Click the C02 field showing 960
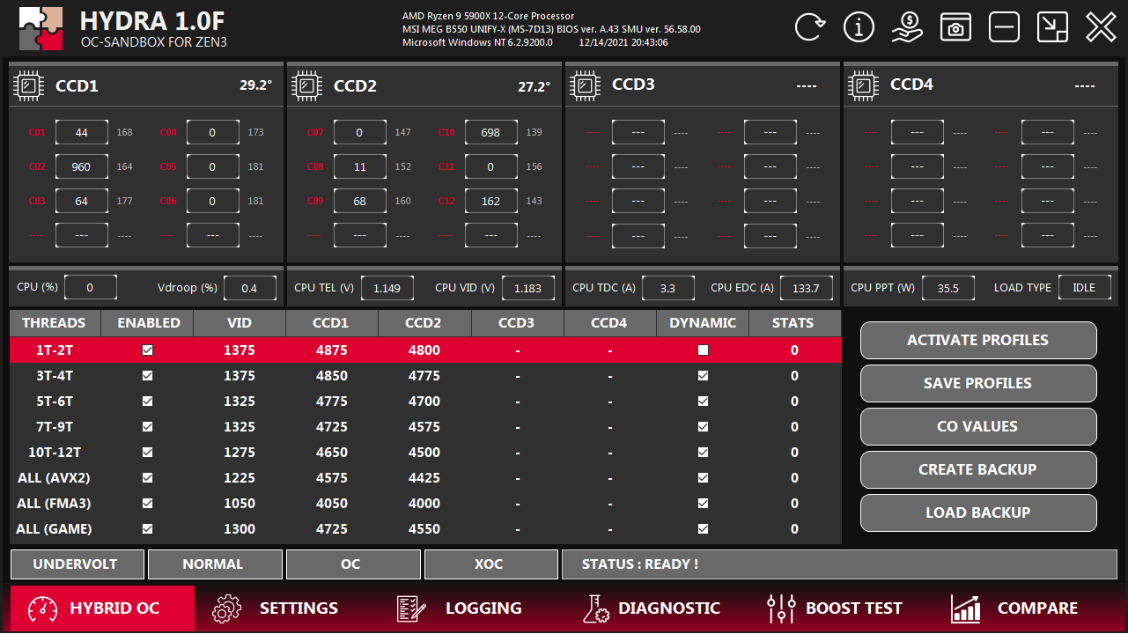The width and height of the screenshot is (1128, 634). pos(82,167)
